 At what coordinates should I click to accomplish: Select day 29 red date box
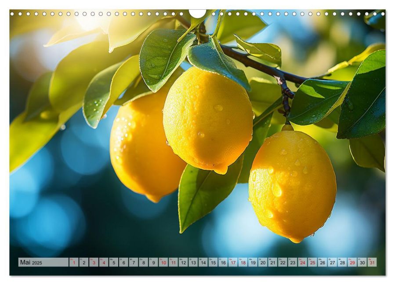[352, 263]
